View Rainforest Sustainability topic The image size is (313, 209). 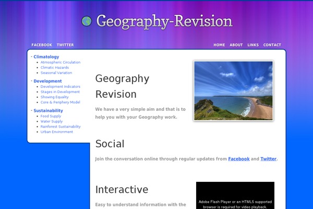61,126
